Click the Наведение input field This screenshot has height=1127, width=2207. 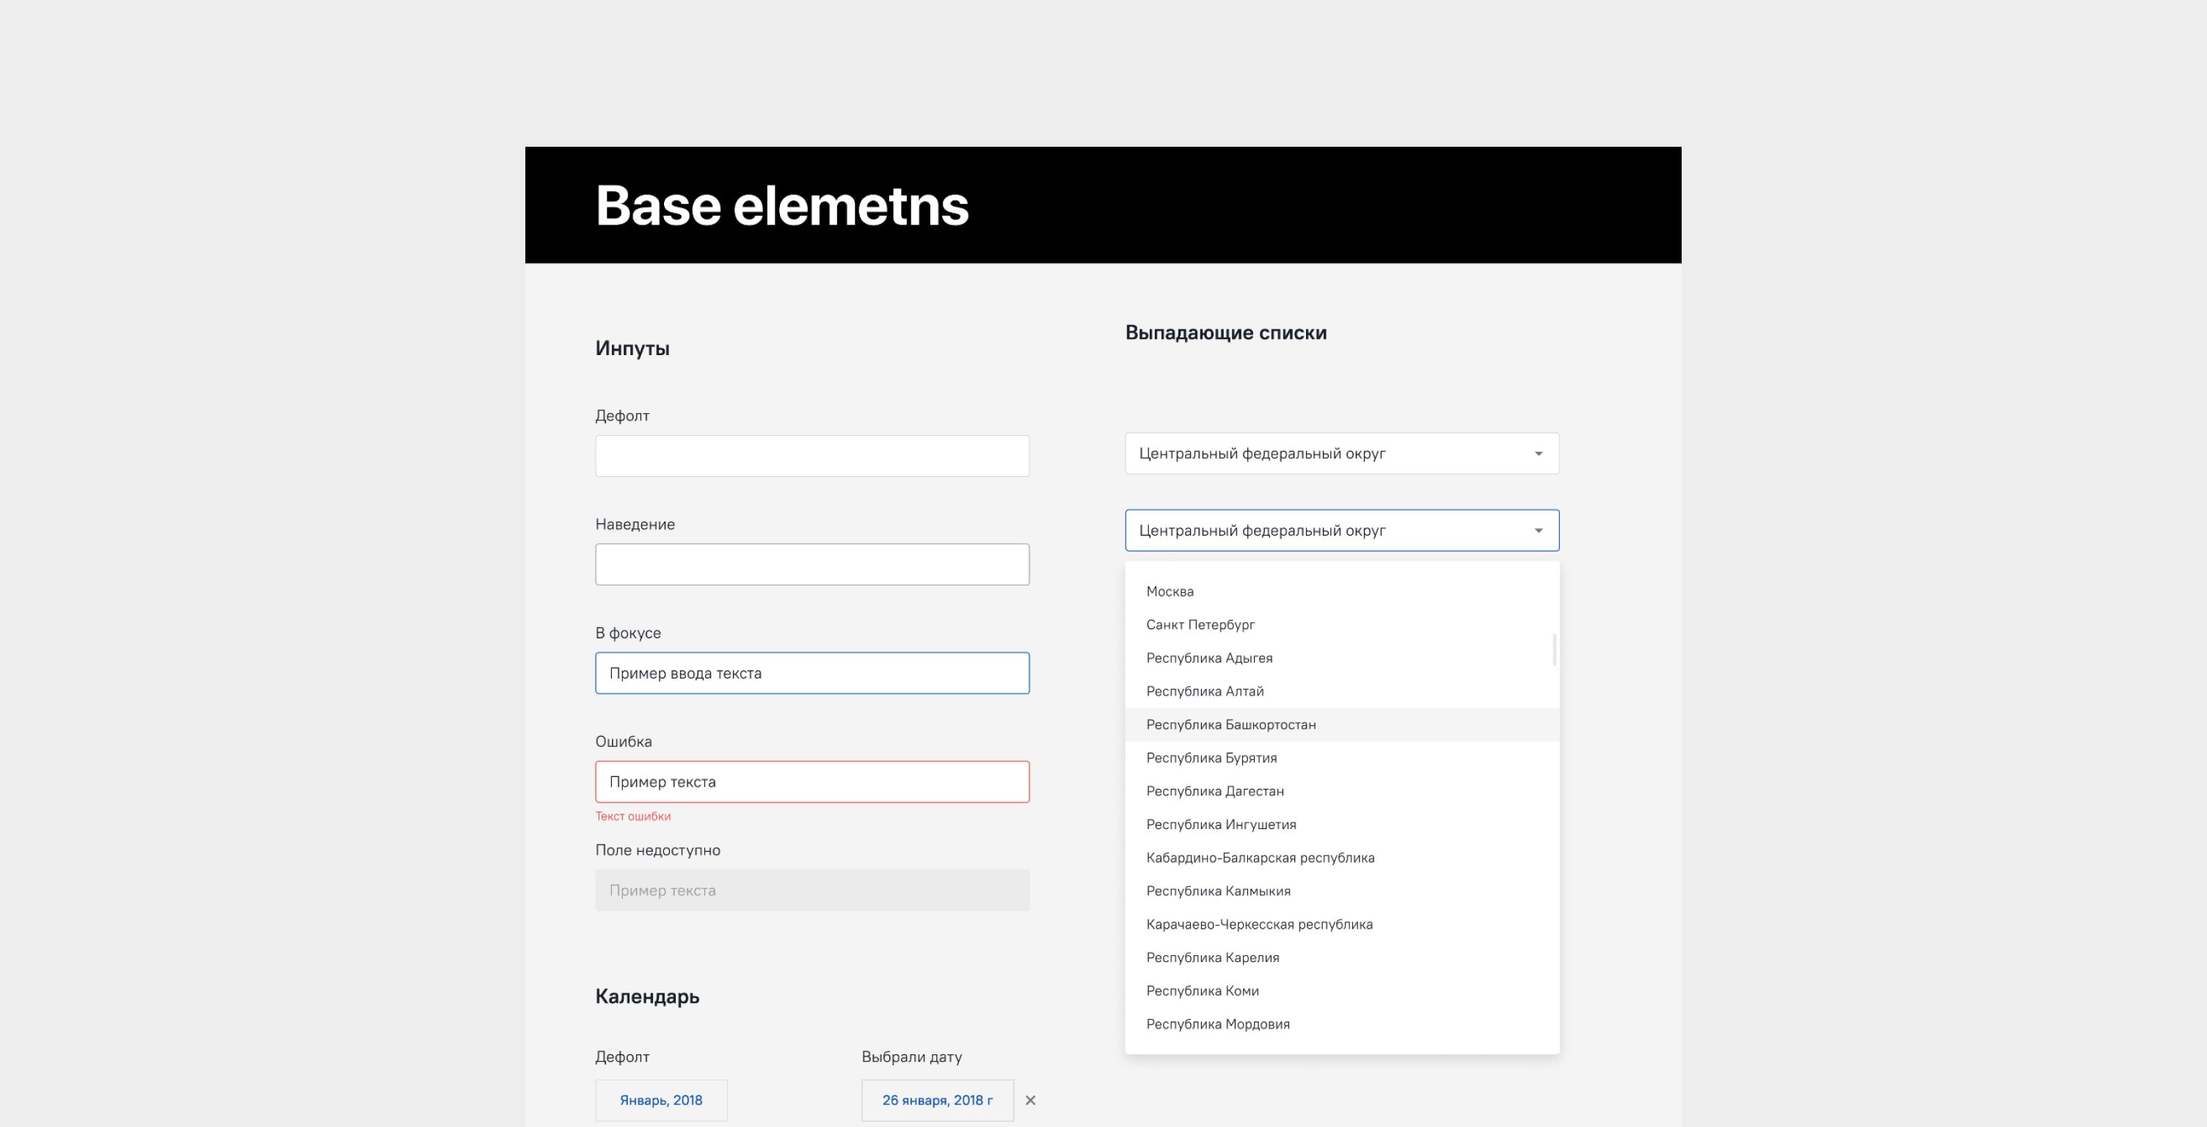[811, 565]
